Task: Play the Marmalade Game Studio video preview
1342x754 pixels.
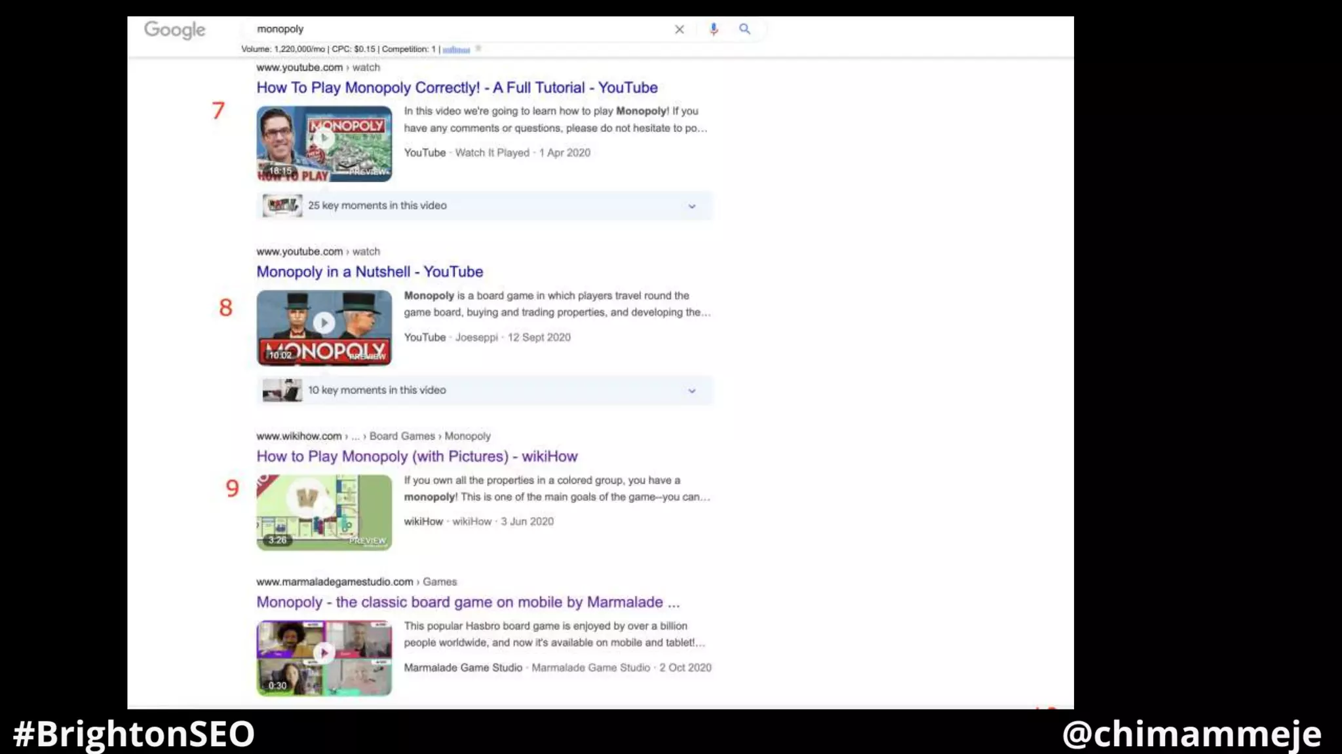Action: point(324,653)
